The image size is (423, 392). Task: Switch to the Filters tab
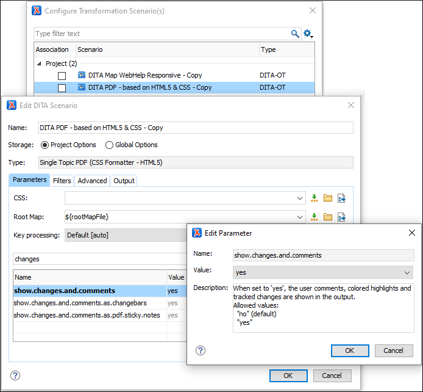[62, 181]
